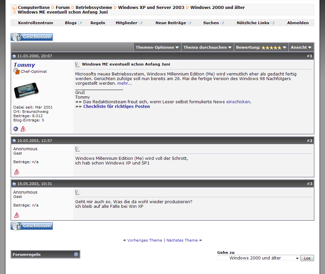The width and height of the screenshot is (325, 274).
Task: Click the Los button
Action: click(x=307, y=258)
